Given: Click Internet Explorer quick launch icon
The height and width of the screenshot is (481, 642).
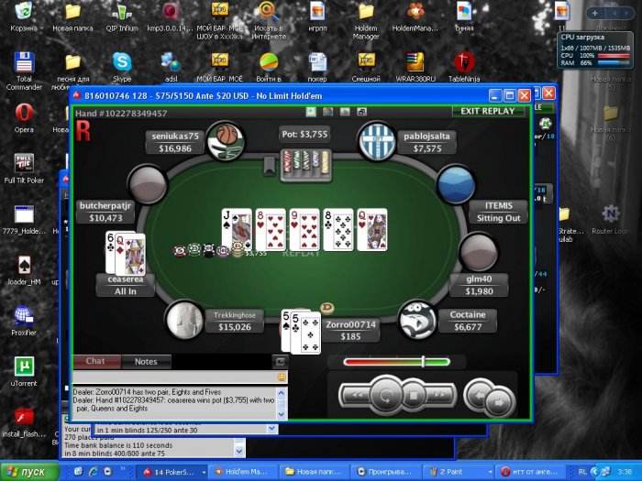Looking at the screenshot, I should (93, 472).
